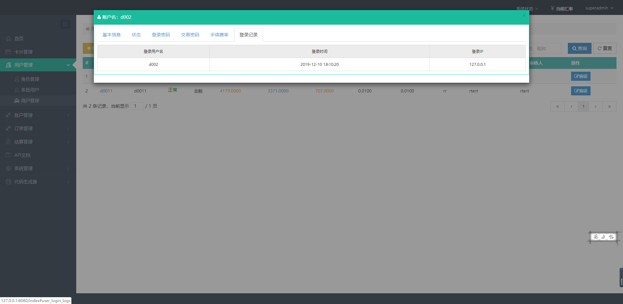Image resolution: width=623 pixels, height=304 pixels.
Task: Expand the 代码生成器 submenu arrow
Action: pyautogui.click(x=68, y=182)
